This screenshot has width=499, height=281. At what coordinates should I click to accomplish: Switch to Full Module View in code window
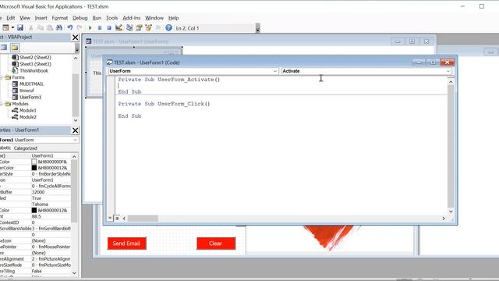click(x=117, y=219)
